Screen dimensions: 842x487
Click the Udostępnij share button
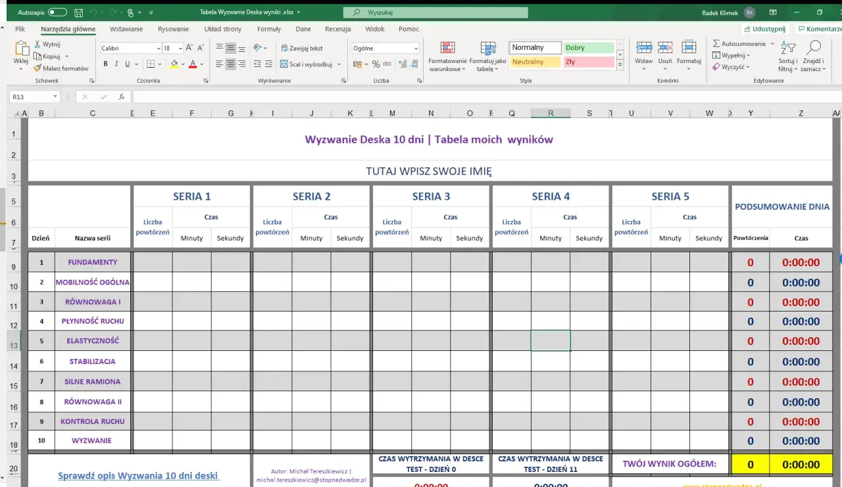pyautogui.click(x=765, y=29)
